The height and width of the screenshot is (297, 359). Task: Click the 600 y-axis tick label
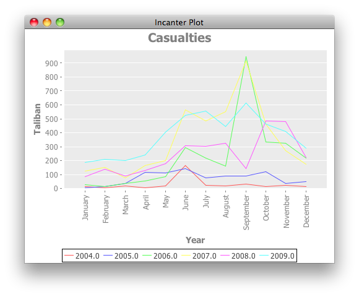coord(51,105)
